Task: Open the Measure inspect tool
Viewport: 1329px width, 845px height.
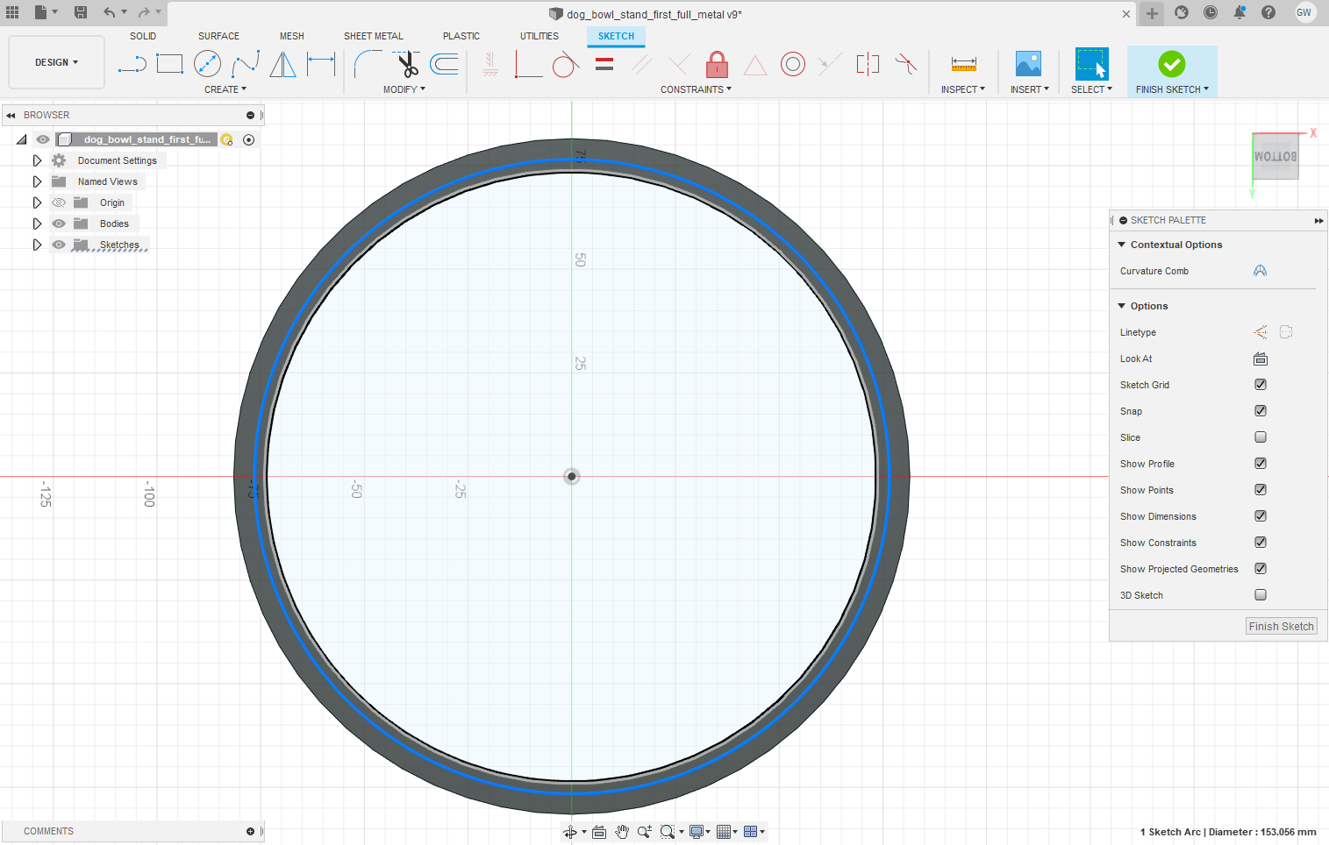Action: (x=963, y=64)
